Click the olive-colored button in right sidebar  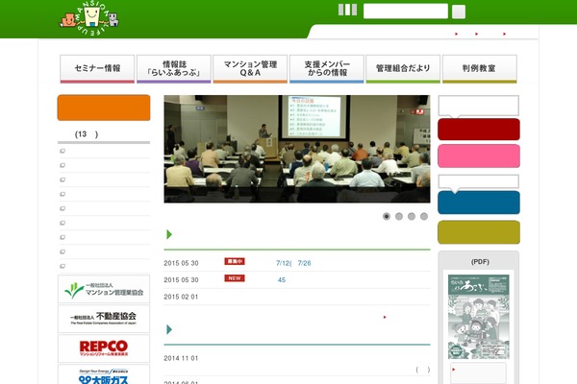pos(479,232)
